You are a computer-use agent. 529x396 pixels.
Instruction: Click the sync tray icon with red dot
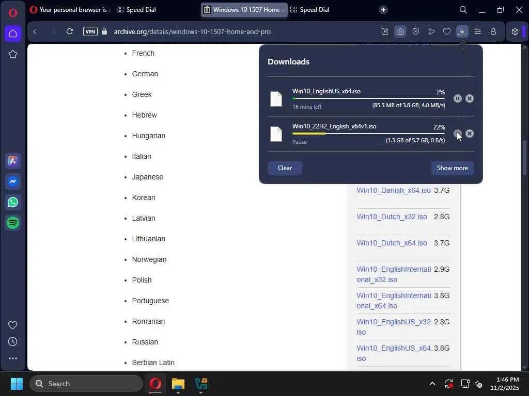tap(449, 384)
